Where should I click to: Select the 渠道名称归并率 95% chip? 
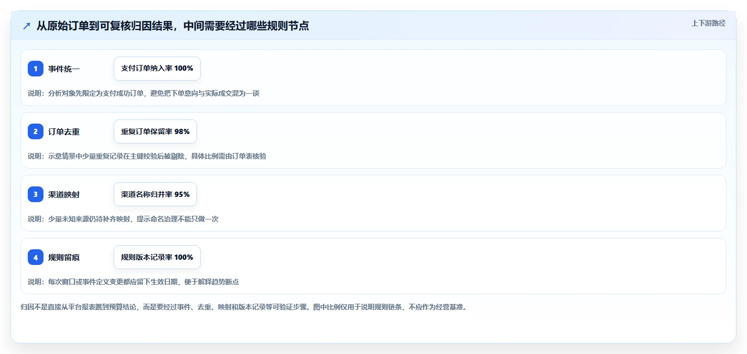tap(155, 194)
